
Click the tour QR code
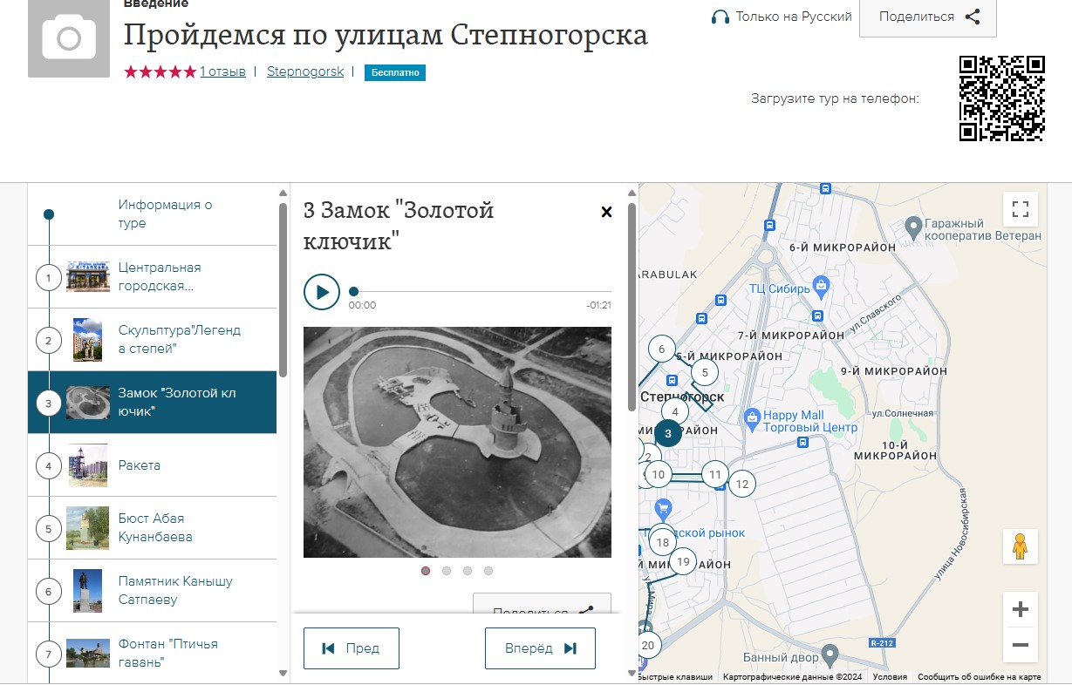(1001, 98)
